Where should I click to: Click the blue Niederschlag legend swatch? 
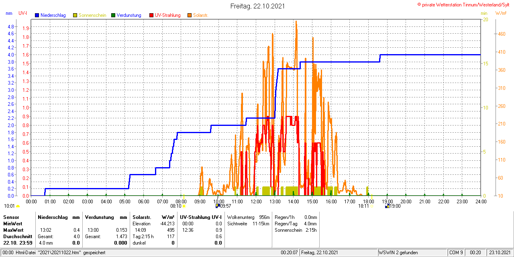pos(37,15)
